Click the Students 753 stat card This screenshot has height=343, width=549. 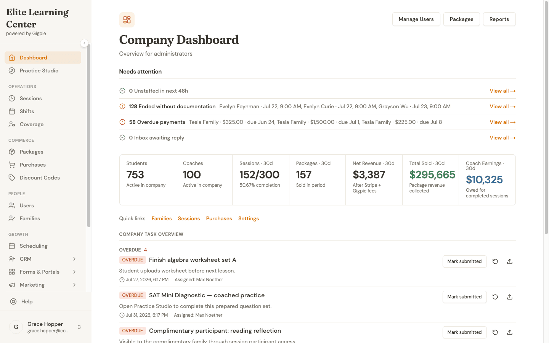point(148,180)
